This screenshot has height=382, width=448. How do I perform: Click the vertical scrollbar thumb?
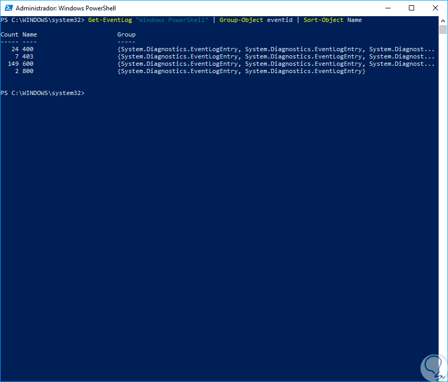(443, 29)
